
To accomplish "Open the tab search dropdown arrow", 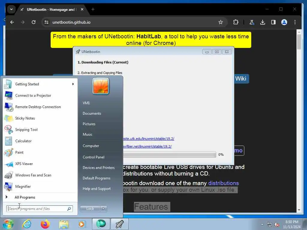I will click(x=11, y=9).
